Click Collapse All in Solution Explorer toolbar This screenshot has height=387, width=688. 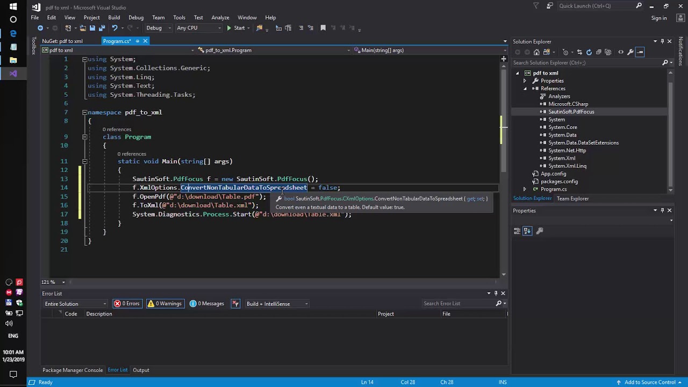[598, 52]
